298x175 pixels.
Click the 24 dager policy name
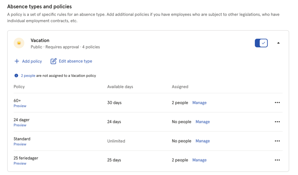(x=21, y=120)
